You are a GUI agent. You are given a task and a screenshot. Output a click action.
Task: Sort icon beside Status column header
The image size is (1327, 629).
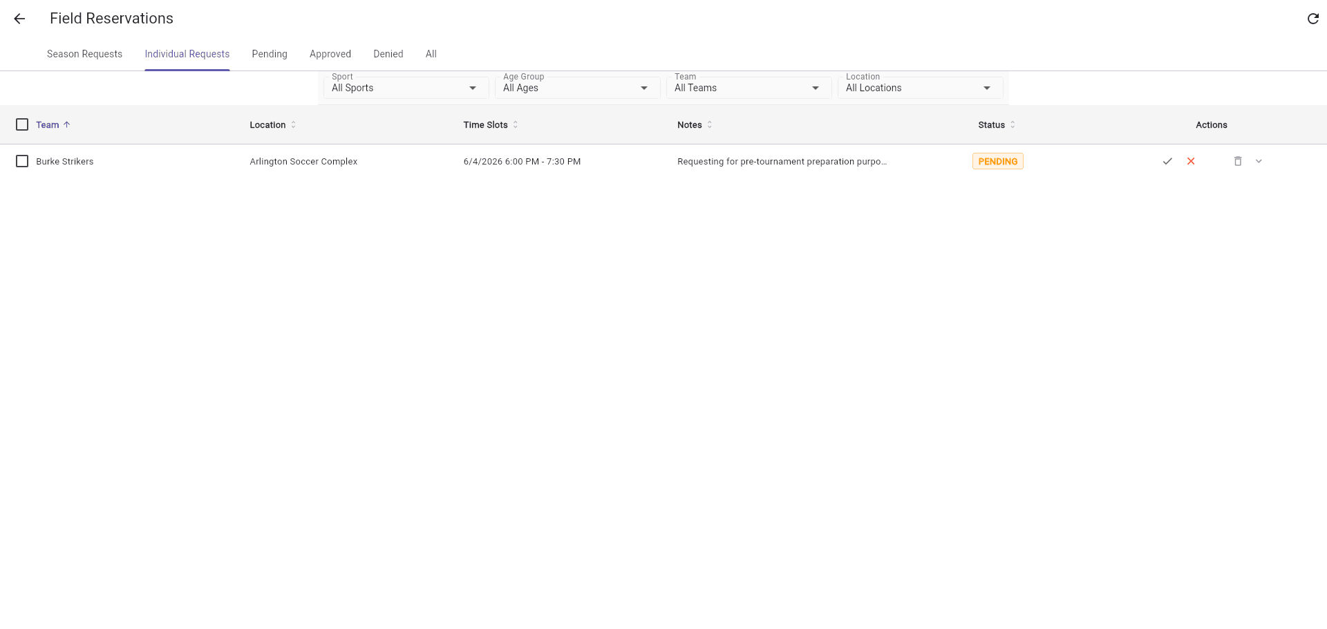click(x=1013, y=125)
